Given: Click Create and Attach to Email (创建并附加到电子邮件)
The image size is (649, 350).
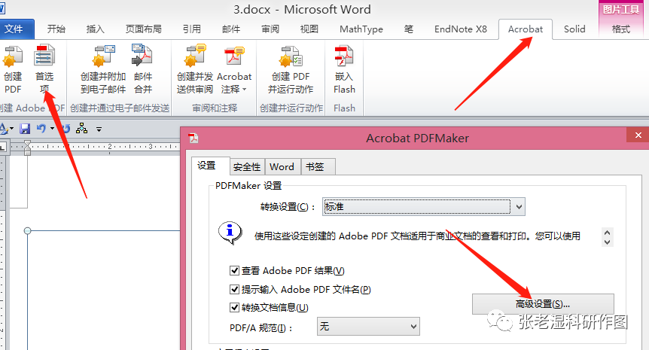Looking at the screenshot, I should [x=103, y=69].
